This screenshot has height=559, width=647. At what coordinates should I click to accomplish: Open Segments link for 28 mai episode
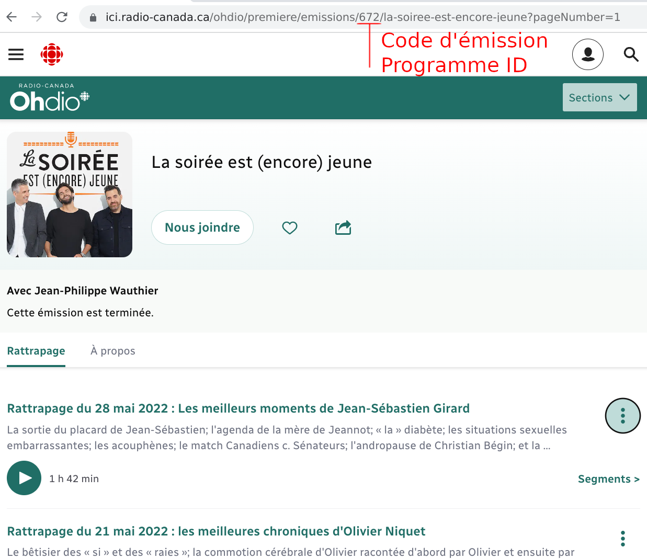608,479
